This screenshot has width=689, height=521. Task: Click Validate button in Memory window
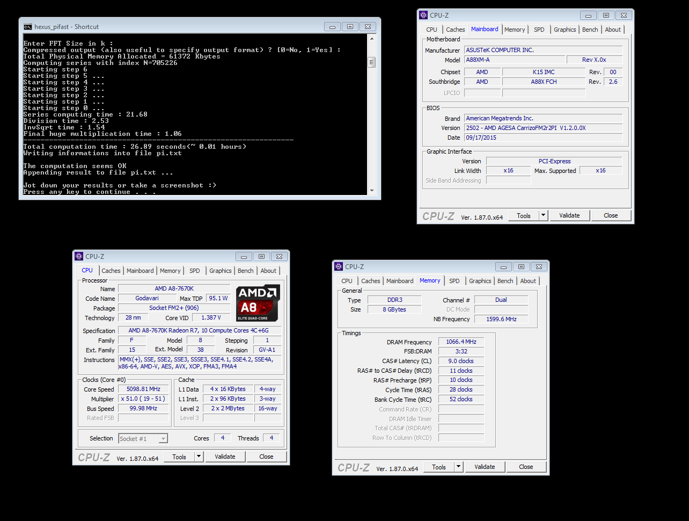[485, 467]
